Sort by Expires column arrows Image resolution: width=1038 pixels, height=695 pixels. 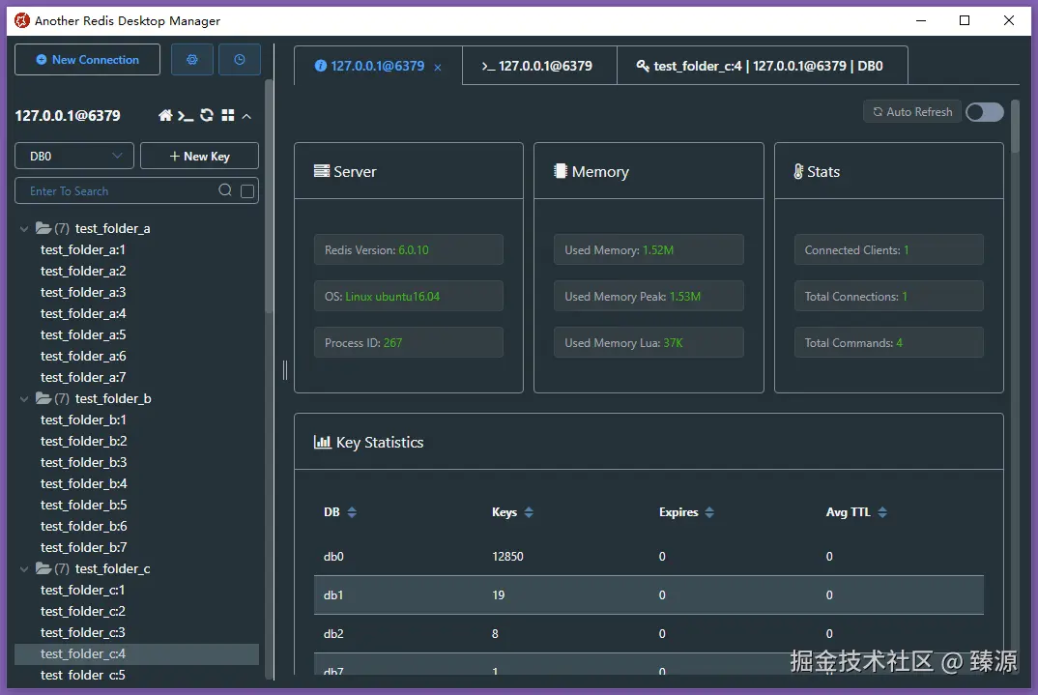[x=709, y=512]
